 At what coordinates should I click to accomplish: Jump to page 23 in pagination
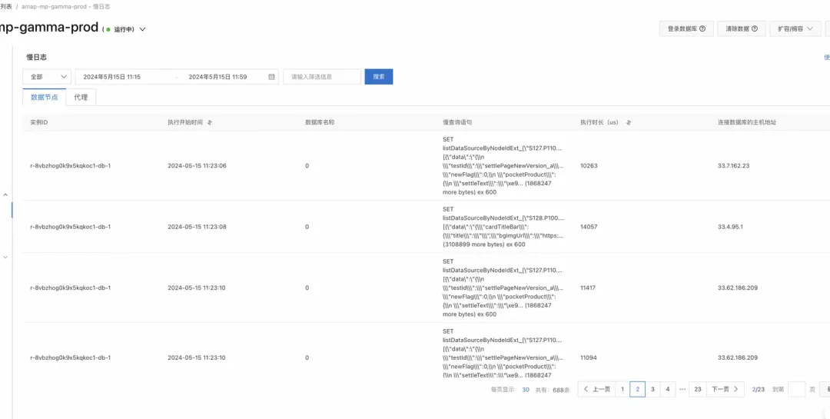[x=698, y=389]
